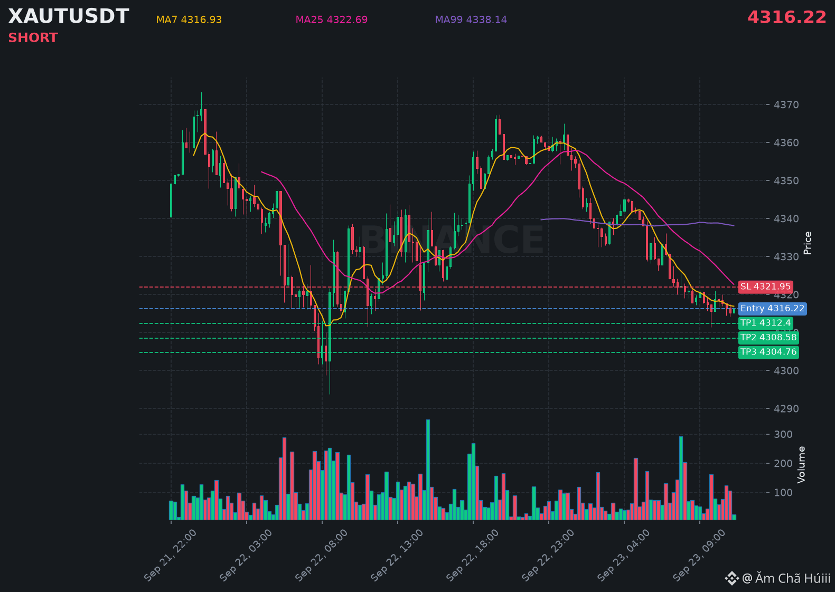Click the Entry 4316.22 price tag

(772, 308)
